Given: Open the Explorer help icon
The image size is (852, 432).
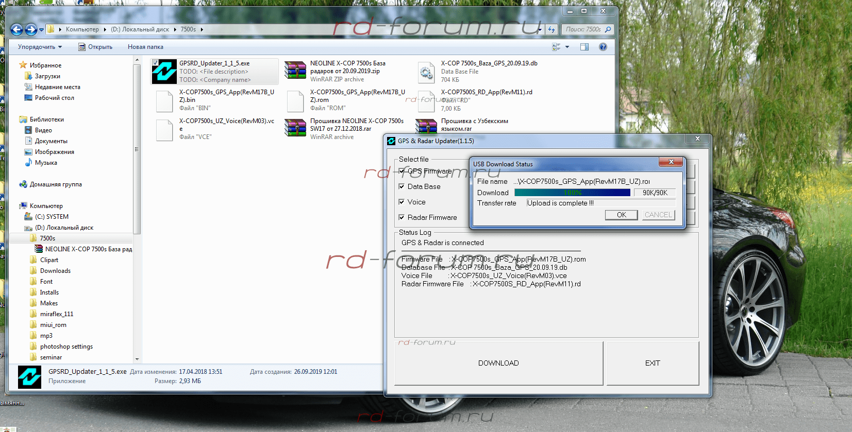Looking at the screenshot, I should 603,47.
